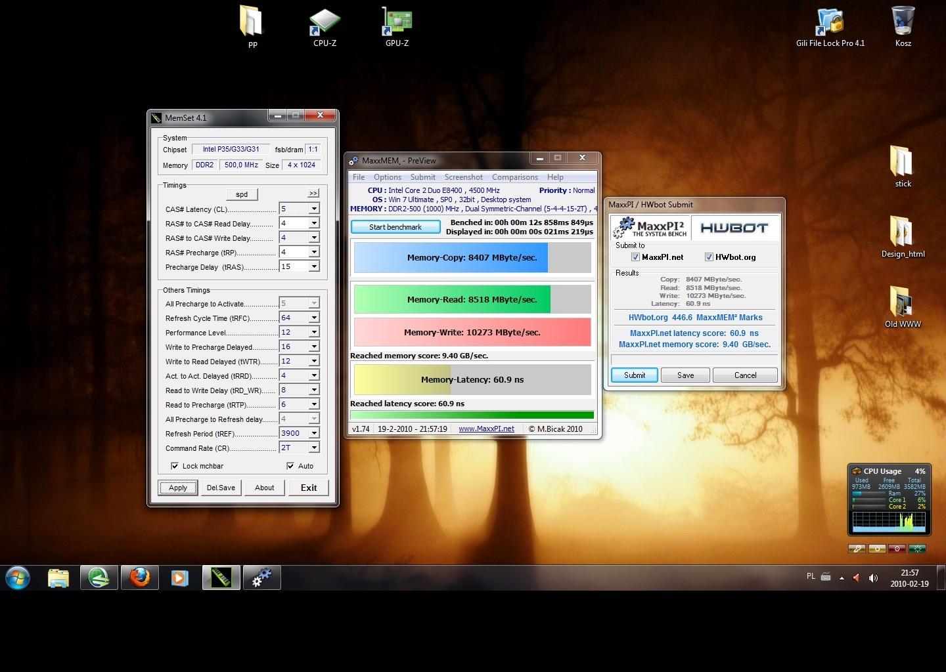Expand RAS# to CAS# Write Delay dropdown
The image size is (946, 672).
[x=314, y=238]
